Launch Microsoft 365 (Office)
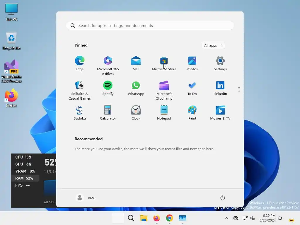The width and height of the screenshot is (300, 225). click(108, 66)
